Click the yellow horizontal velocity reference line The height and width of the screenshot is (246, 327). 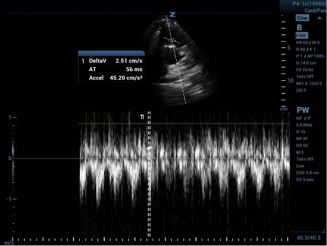pos(184,124)
